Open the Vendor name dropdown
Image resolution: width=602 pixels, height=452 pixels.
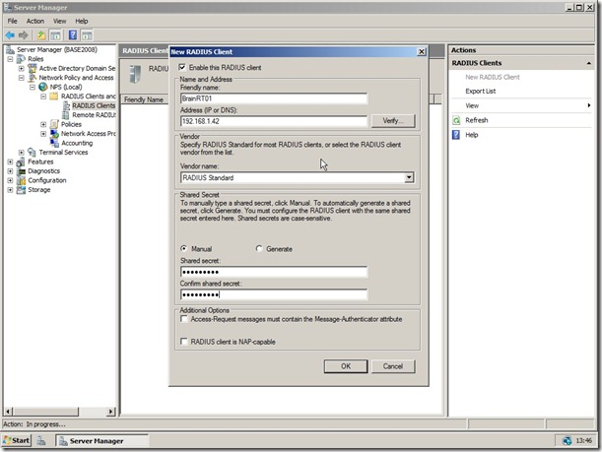click(x=409, y=177)
